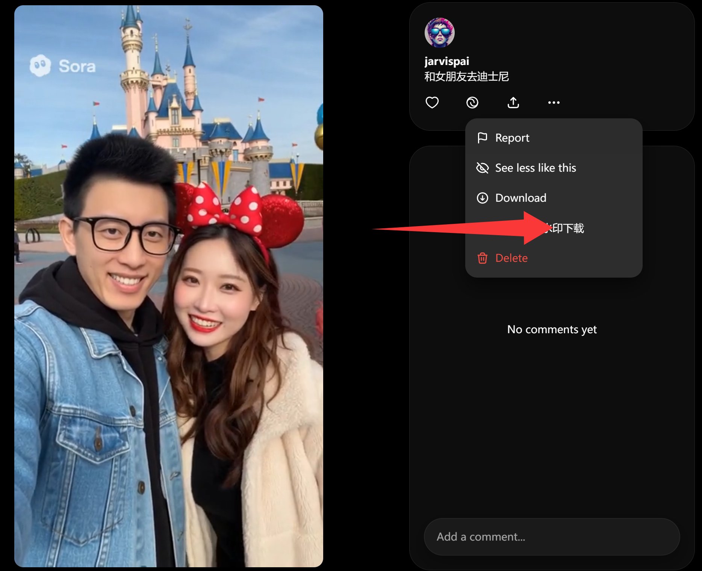Select the red Delete menu label
Viewport: 702px width, 571px height.
pyautogui.click(x=511, y=258)
